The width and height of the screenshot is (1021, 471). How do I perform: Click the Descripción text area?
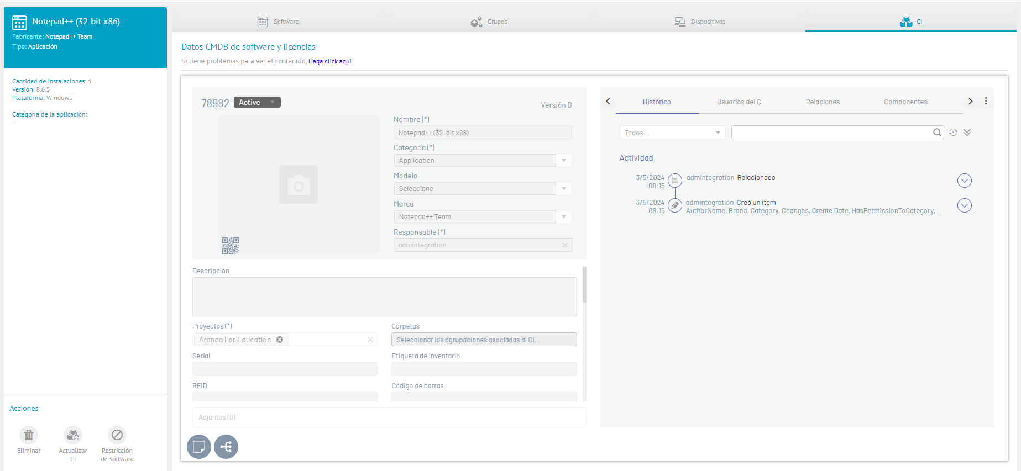pyautogui.click(x=385, y=297)
